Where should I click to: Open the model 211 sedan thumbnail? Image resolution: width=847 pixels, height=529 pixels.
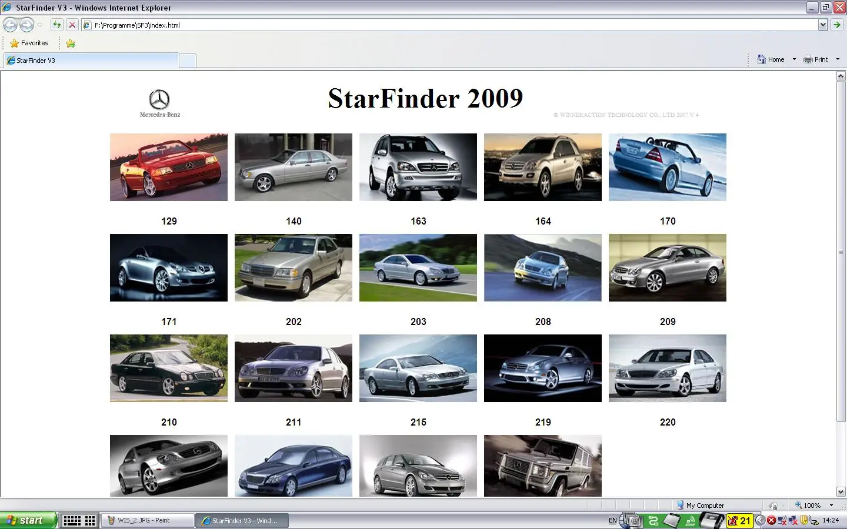tap(294, 369)
